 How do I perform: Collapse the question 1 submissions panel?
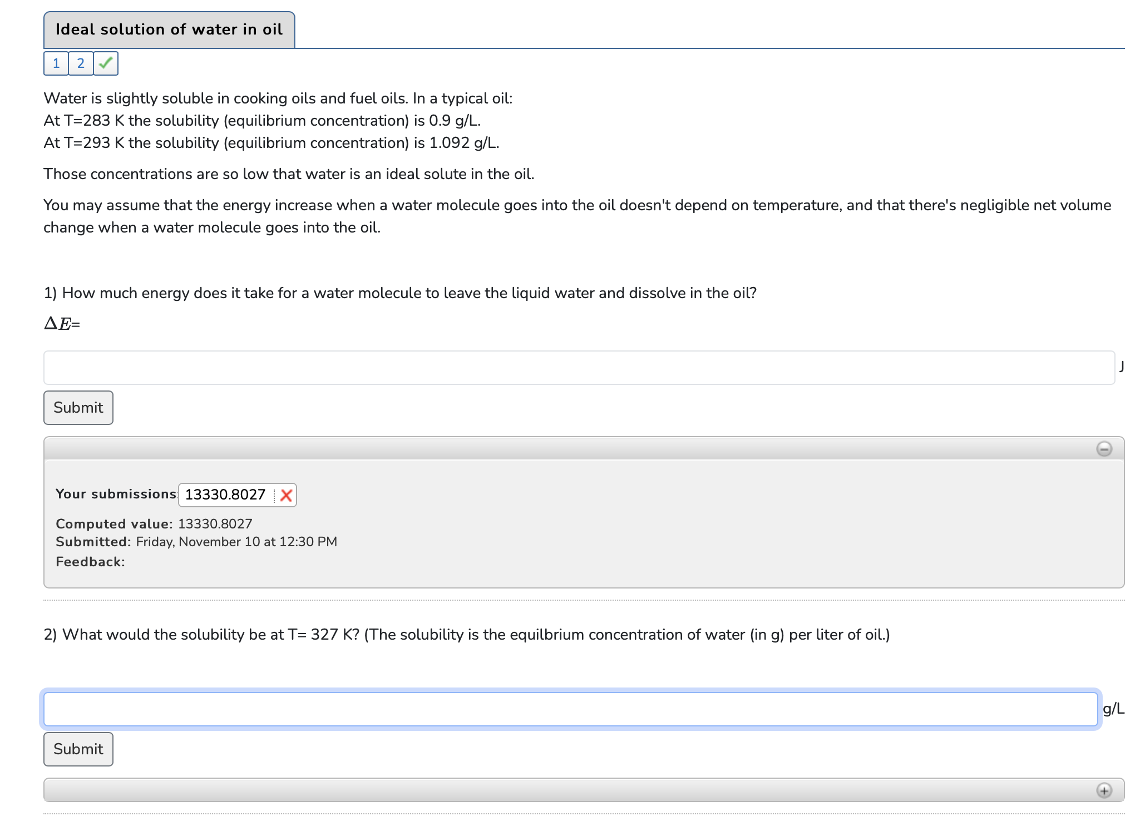click(1104, 449)
